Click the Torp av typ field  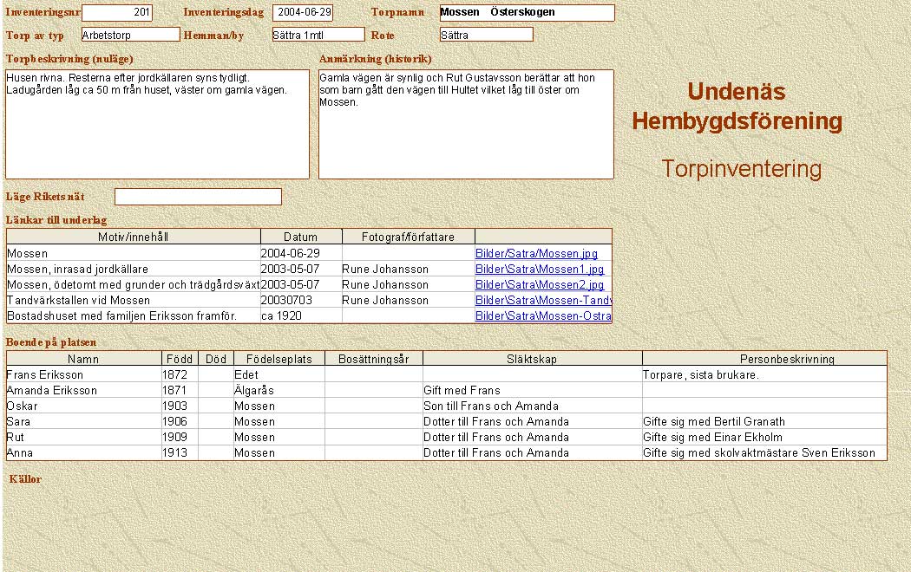[130, 35]
